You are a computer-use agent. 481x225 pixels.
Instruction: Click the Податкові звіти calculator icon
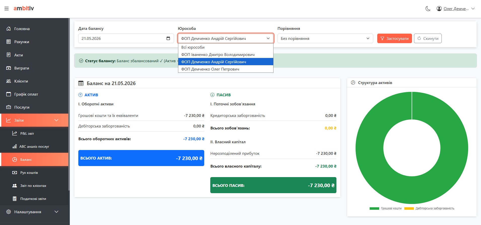(x=15, y=199)
